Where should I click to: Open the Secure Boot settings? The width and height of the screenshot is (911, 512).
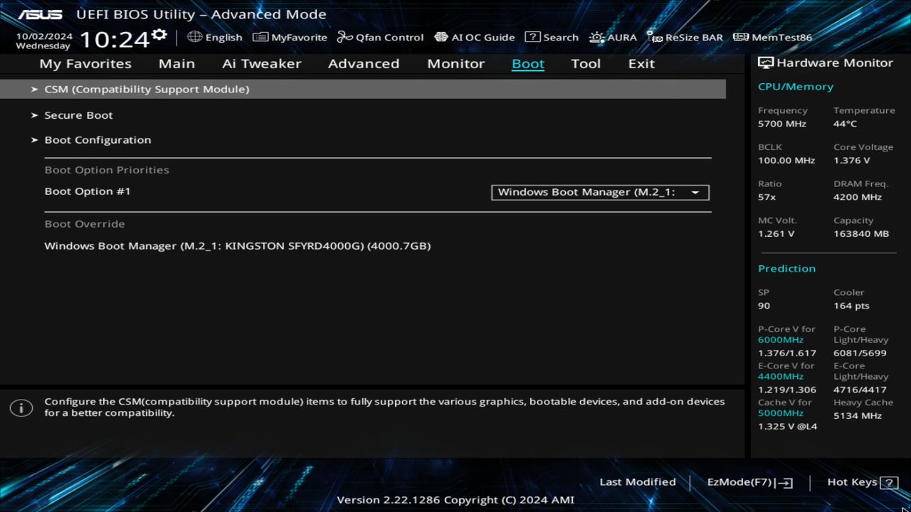(78, 114)
